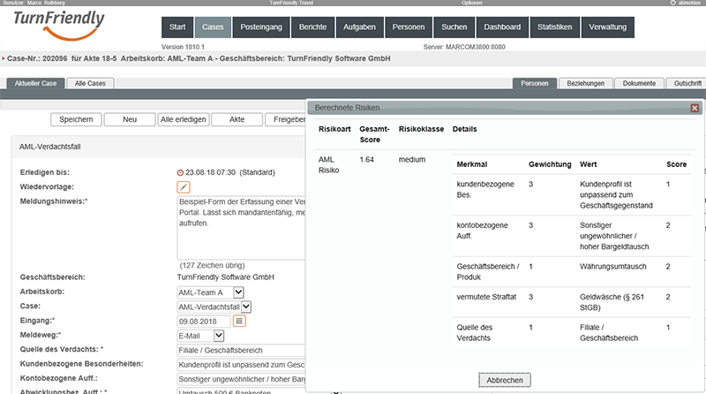Image resolution: width=706 pixels, height=394 pixels.
Task: Click the Alle erledigen button
Action: tap(184, 119)
